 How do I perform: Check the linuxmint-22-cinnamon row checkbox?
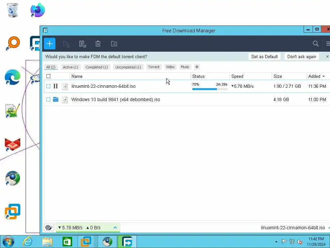pyautogui.click(x=48, y=86)
